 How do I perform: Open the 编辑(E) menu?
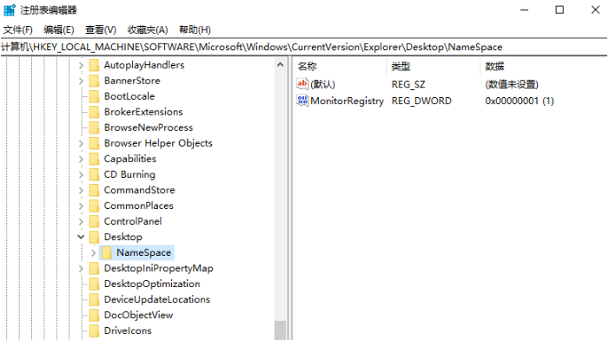point(59,29)
